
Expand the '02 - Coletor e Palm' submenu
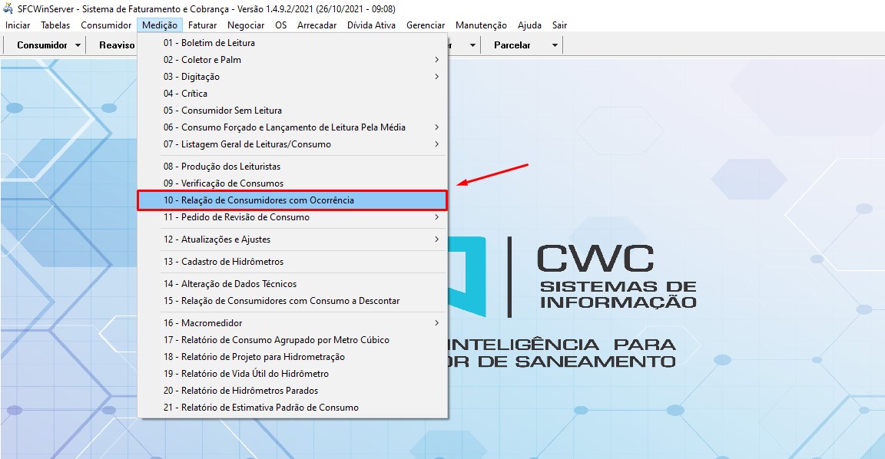[436, 59]
